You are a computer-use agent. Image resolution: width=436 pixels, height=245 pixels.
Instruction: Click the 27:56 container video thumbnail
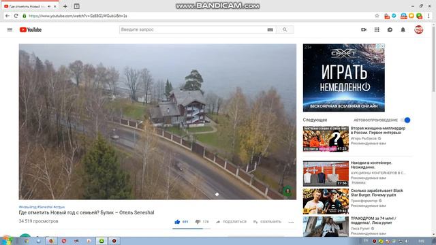[x=326, y=174]
